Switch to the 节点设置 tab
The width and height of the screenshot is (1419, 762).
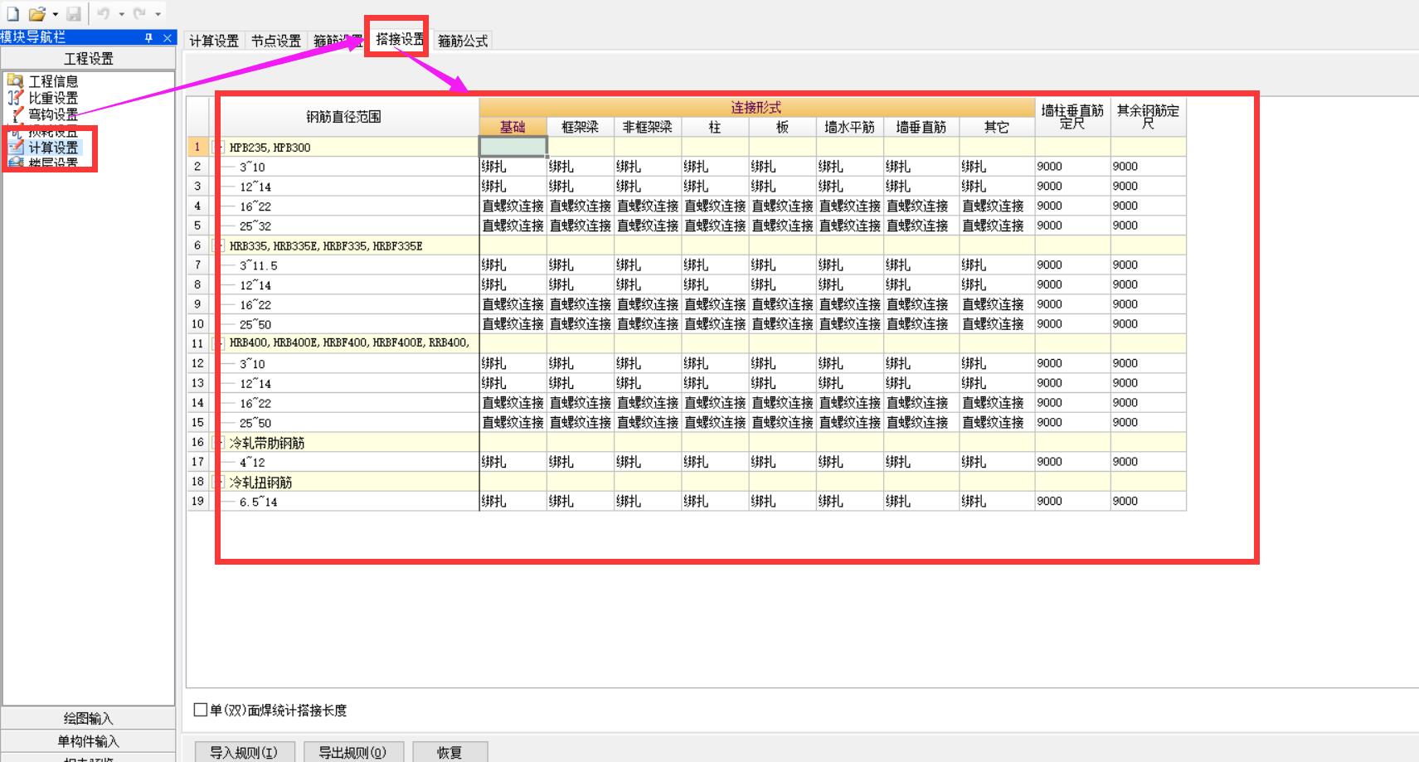coord(275,41)
